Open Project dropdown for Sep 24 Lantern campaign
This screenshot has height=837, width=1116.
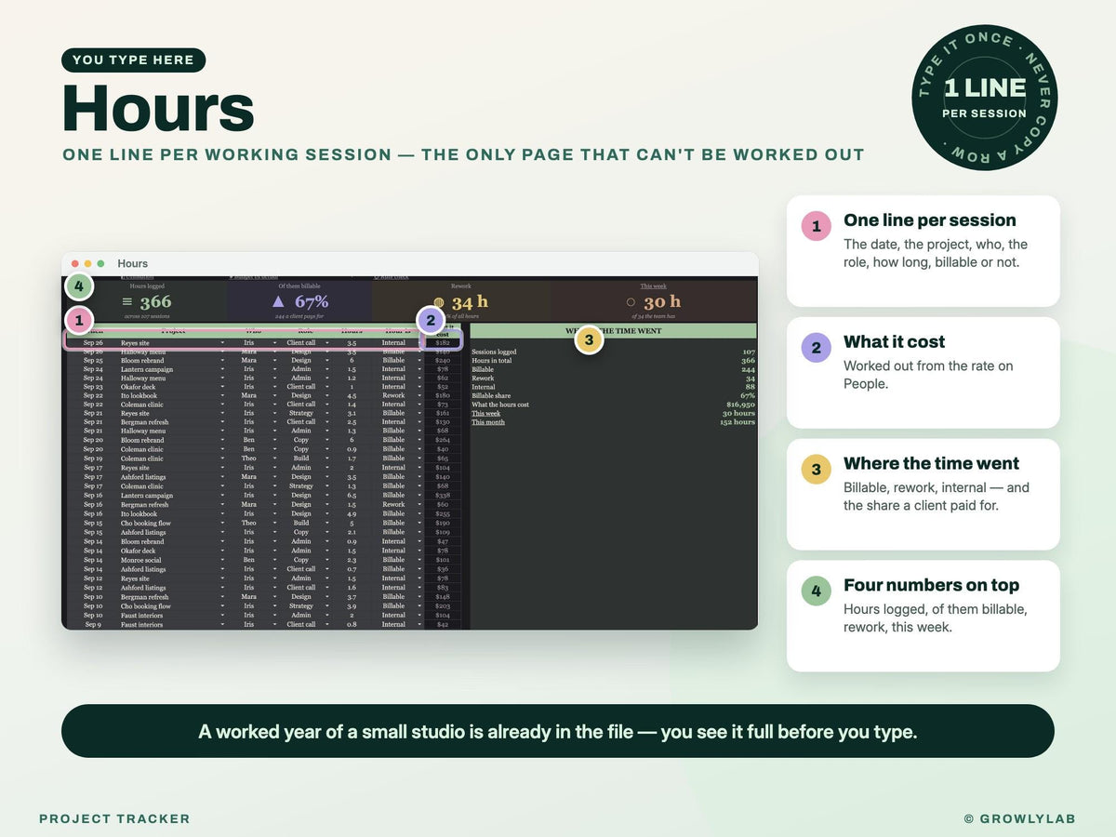click(x=222, y=369)
